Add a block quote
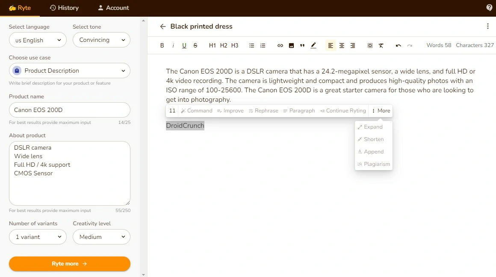The image size is (496, 277). pyautogui.click(x=302, y=46)
